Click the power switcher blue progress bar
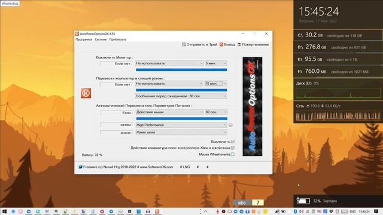 click(182, 118)
